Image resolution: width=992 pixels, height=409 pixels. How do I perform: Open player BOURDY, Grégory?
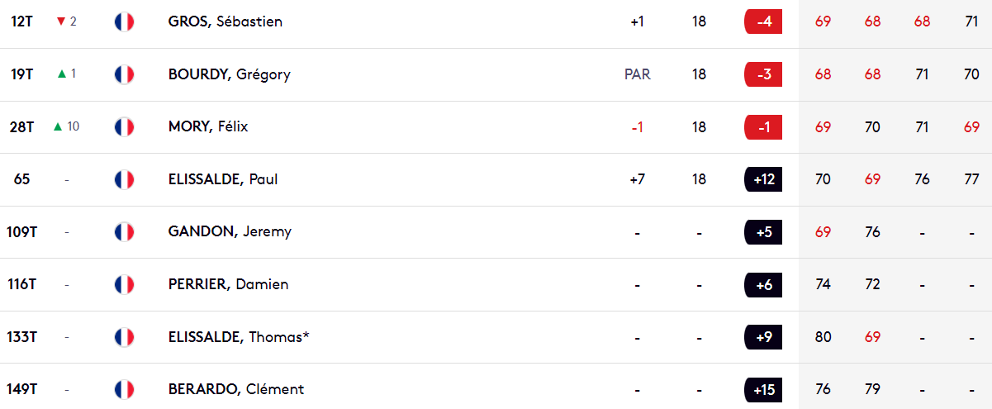[x=229, y=74]
